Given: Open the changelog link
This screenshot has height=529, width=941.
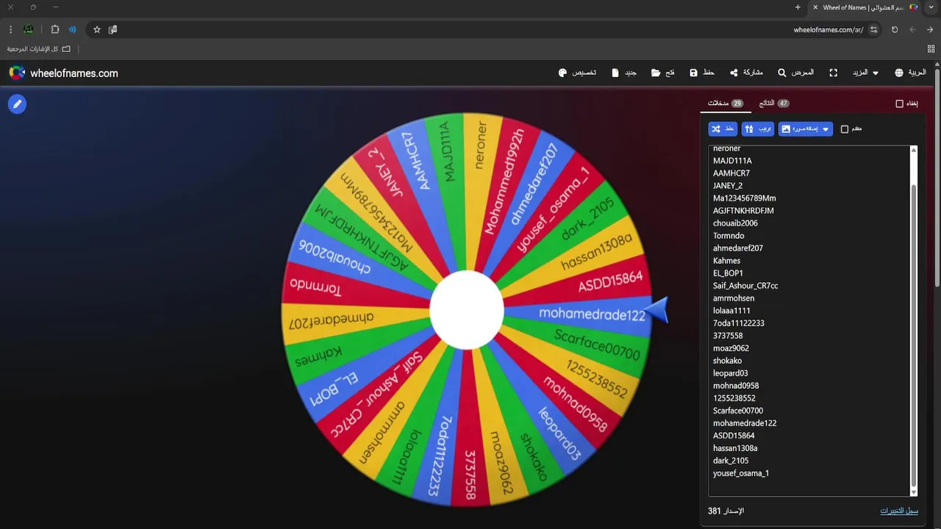Looking at the screenshot, I should click(x=899, y=511).
